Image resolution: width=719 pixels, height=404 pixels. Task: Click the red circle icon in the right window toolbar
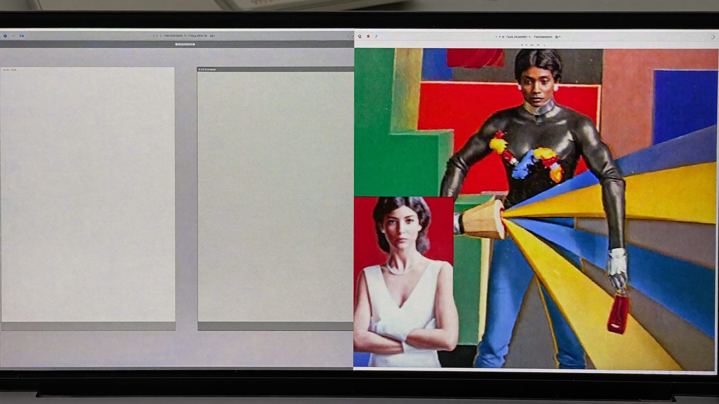click(x=368, y=36)
